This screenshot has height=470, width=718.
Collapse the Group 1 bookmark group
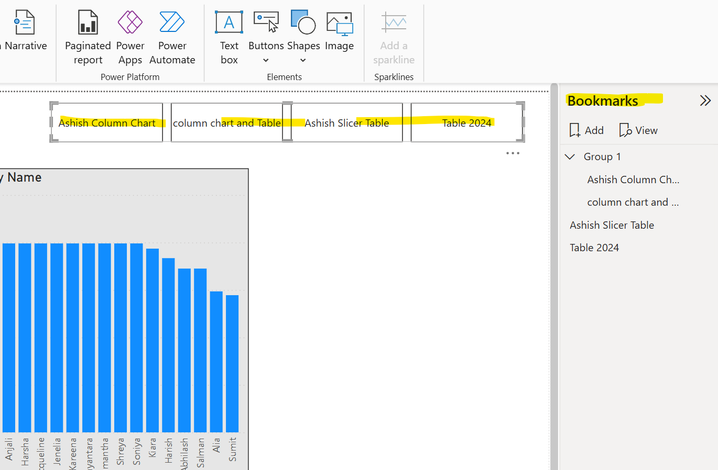[570, 156]
